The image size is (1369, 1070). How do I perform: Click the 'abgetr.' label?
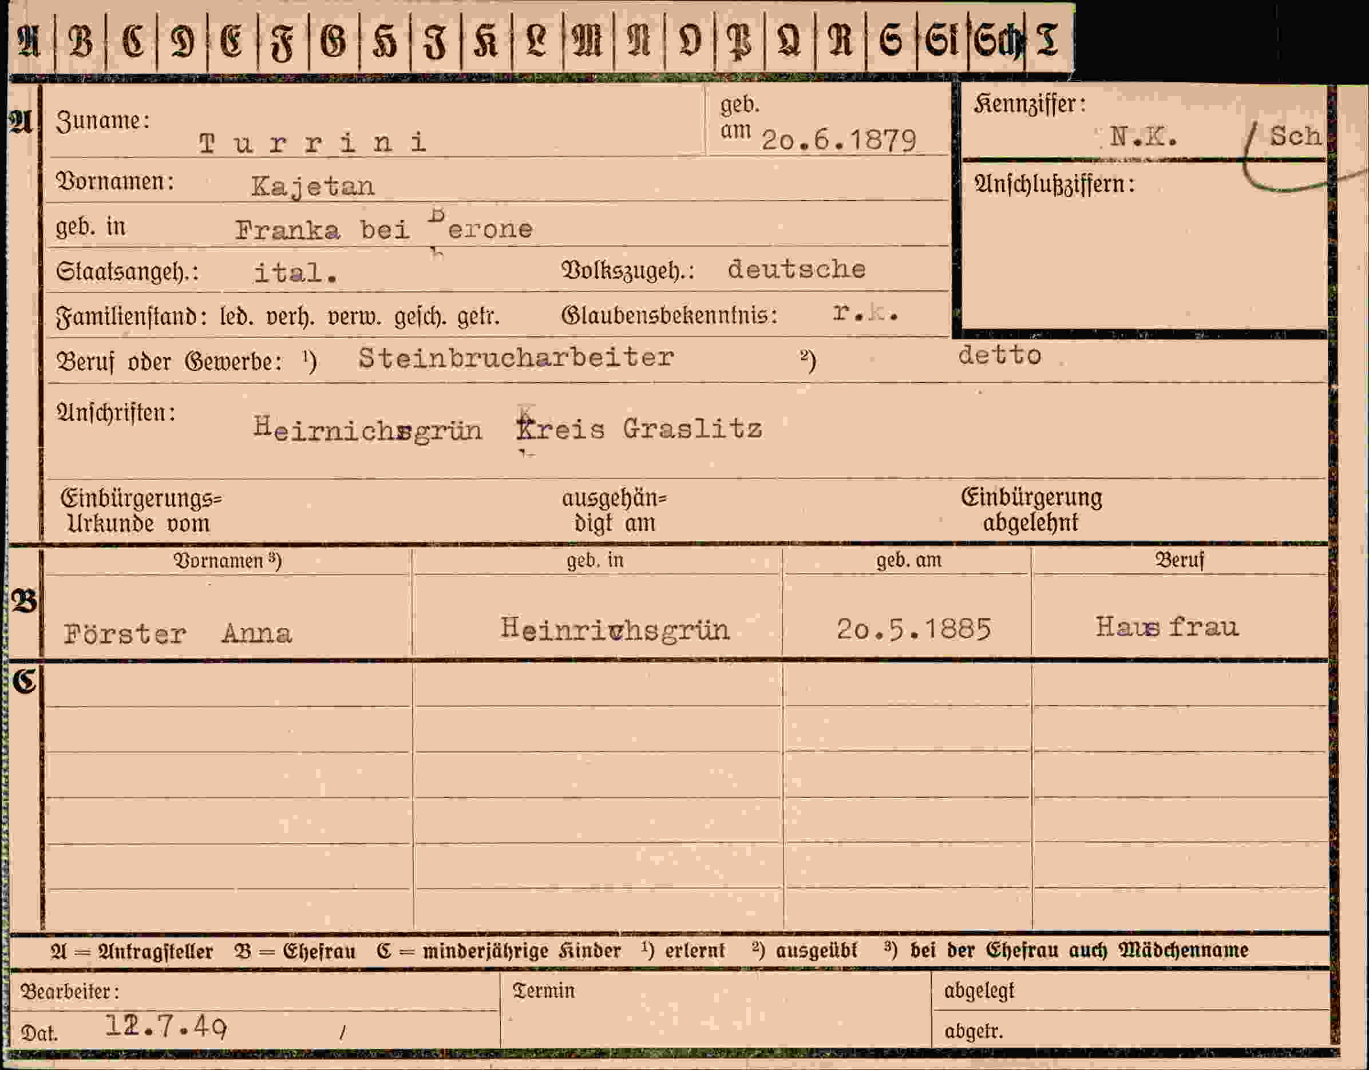(974, 1031)
